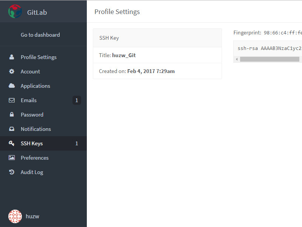
Task: Click the Emails envelope icon
Action: 12,100
